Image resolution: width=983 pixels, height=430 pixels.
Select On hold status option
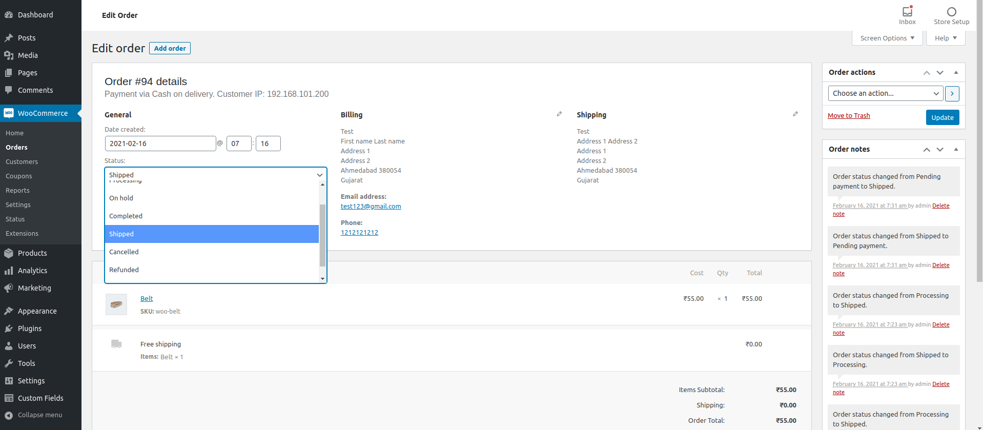click(x=212, y=198)
